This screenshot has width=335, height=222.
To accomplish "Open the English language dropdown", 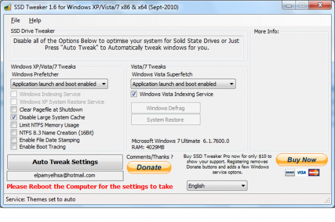I will click(x=217, y=186).
